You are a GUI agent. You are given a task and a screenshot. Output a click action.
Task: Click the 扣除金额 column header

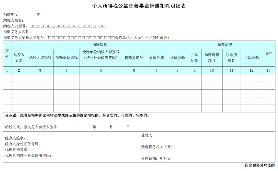click(x=251, y=58)
